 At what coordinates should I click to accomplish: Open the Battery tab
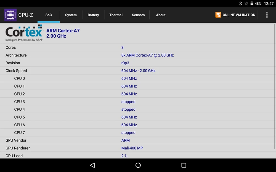coord(93,15)
